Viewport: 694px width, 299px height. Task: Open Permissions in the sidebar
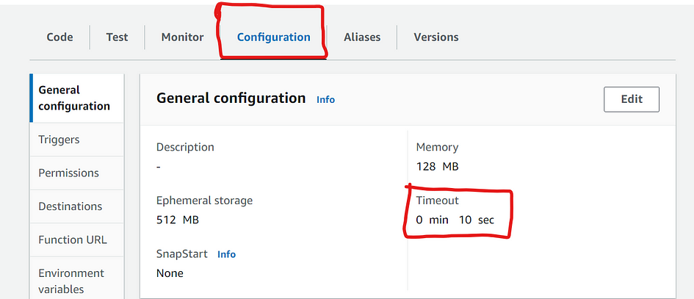tap(77, 173)
